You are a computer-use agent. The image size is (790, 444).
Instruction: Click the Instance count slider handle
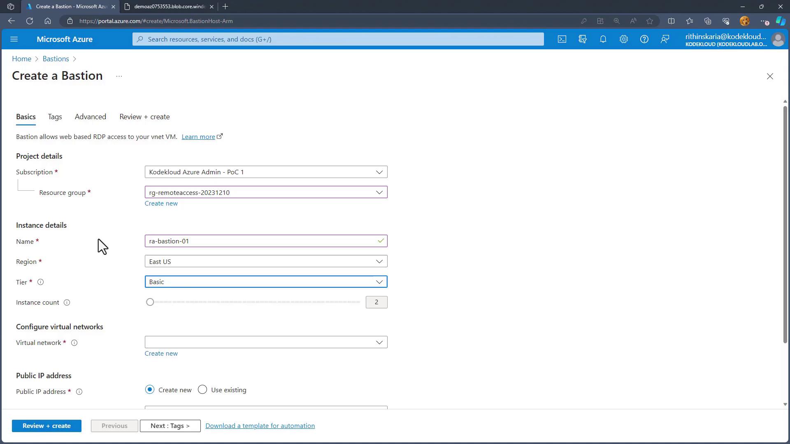click(150, 302)
